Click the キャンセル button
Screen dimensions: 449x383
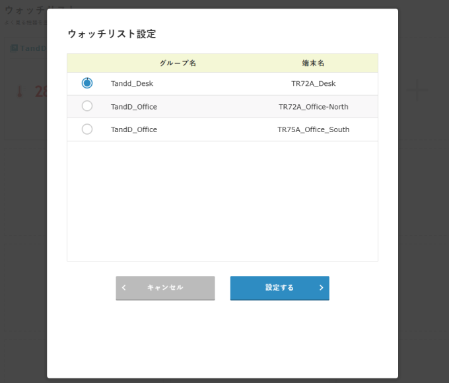(x=165, y=288)
